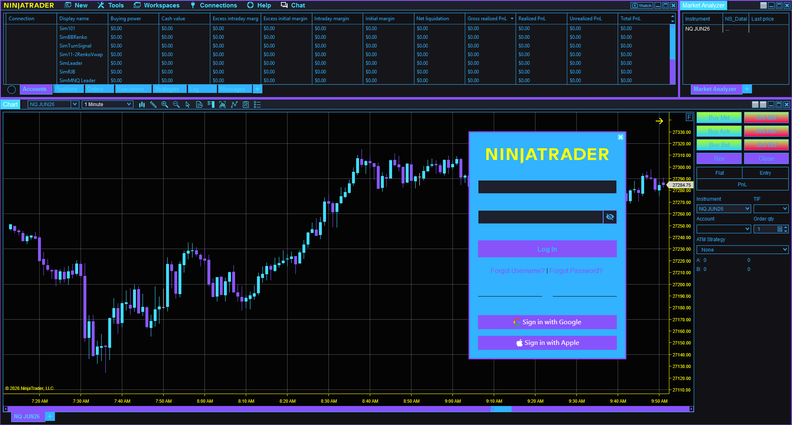Click the password input field
Image resolution: width=792 pixels, height=425 pixels.
click(x=541, y=217)
